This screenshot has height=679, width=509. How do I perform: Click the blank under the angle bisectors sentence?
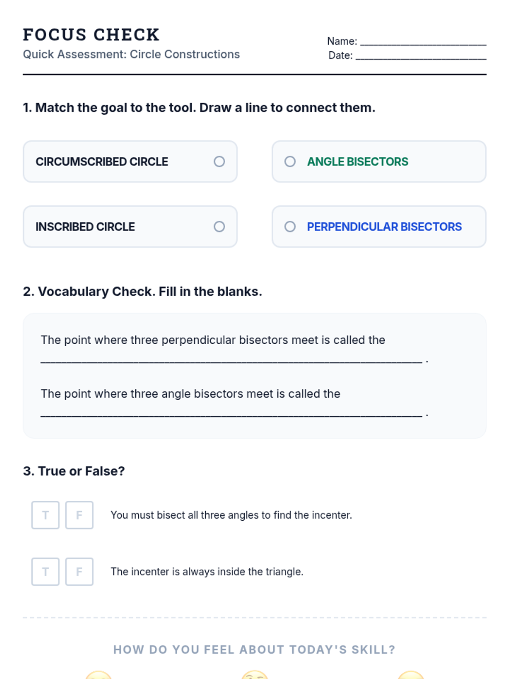coord(232,415)
